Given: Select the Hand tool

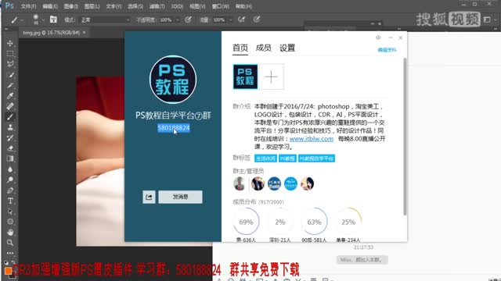Looking at the screenshot, I should (x=10, y=232).
